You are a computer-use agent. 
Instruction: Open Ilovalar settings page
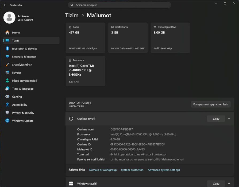(31, 72)
